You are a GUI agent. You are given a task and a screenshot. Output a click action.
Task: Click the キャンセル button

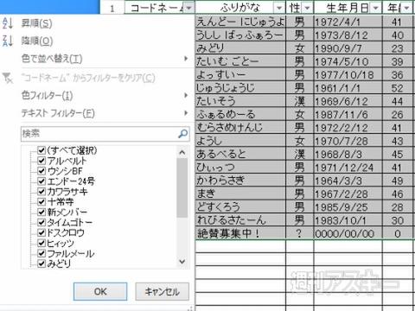(x=163, y=291)
